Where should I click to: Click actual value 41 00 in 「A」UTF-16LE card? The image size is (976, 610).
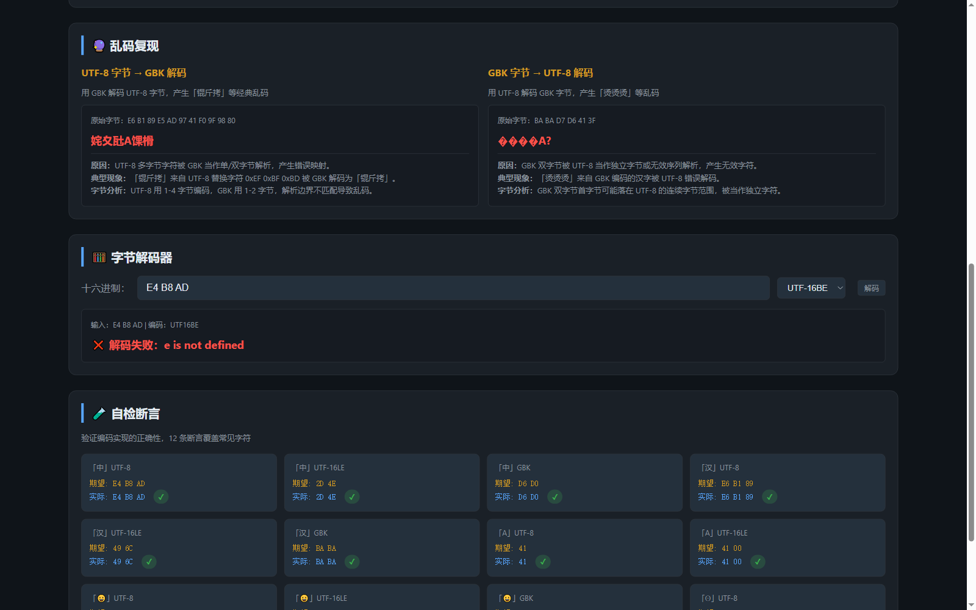[731, 562]
